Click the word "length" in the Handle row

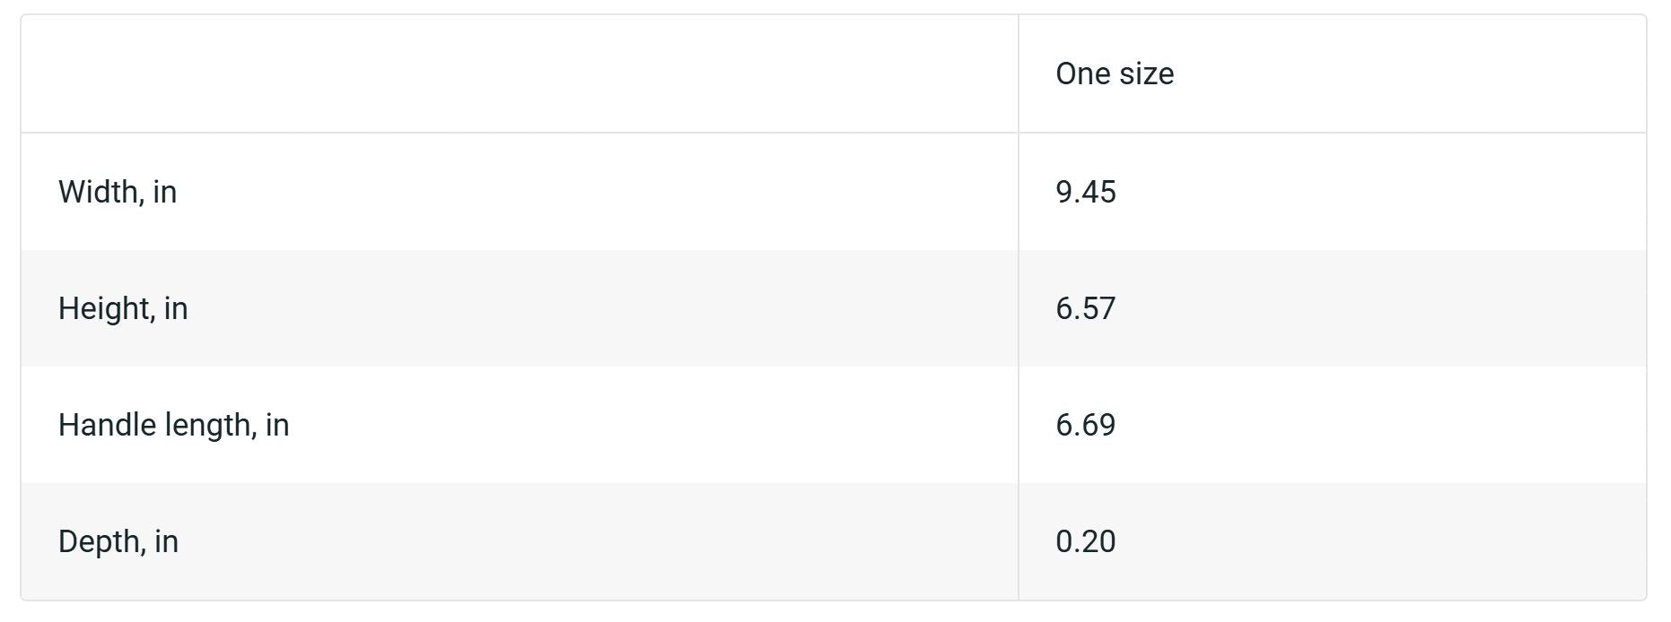(x=207, y=425)
